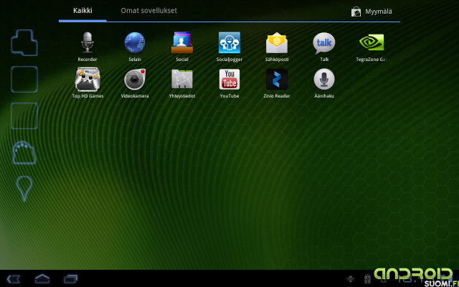The width and height of the screenshot is (459, 287).
Task: Open Top HD Games
Action: (87, 83)
